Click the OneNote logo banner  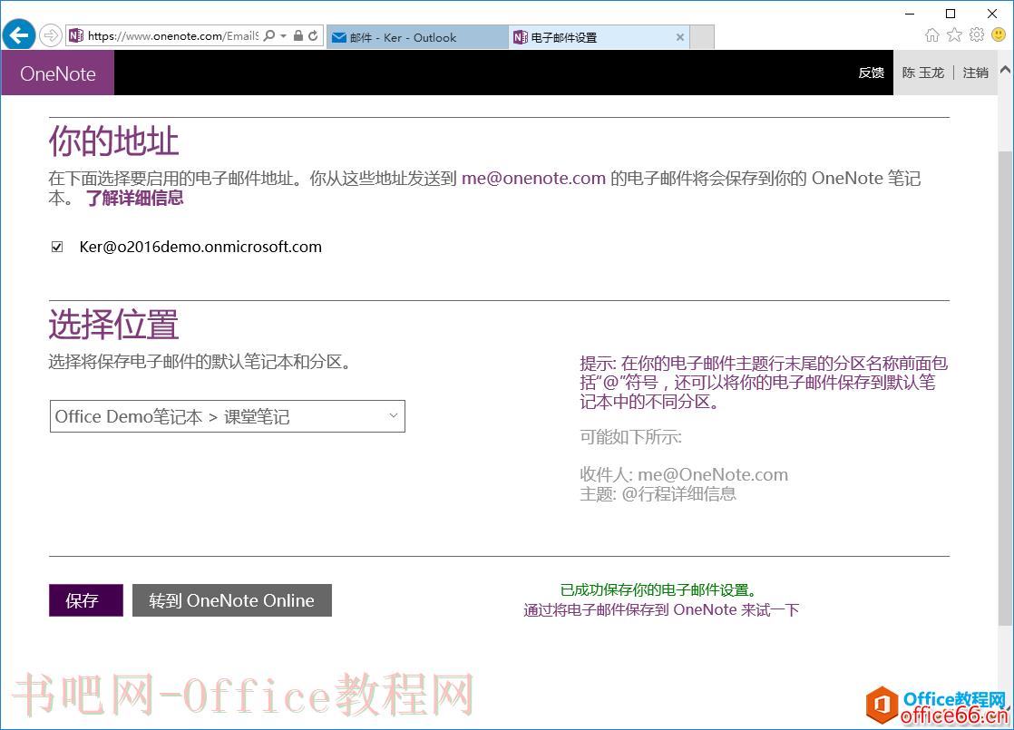pyautogui.click(x=57, y=73)
